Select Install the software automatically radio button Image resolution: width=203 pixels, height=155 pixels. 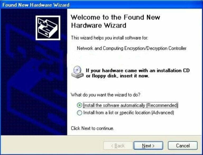pyautogui.click(x=79, y=105)
